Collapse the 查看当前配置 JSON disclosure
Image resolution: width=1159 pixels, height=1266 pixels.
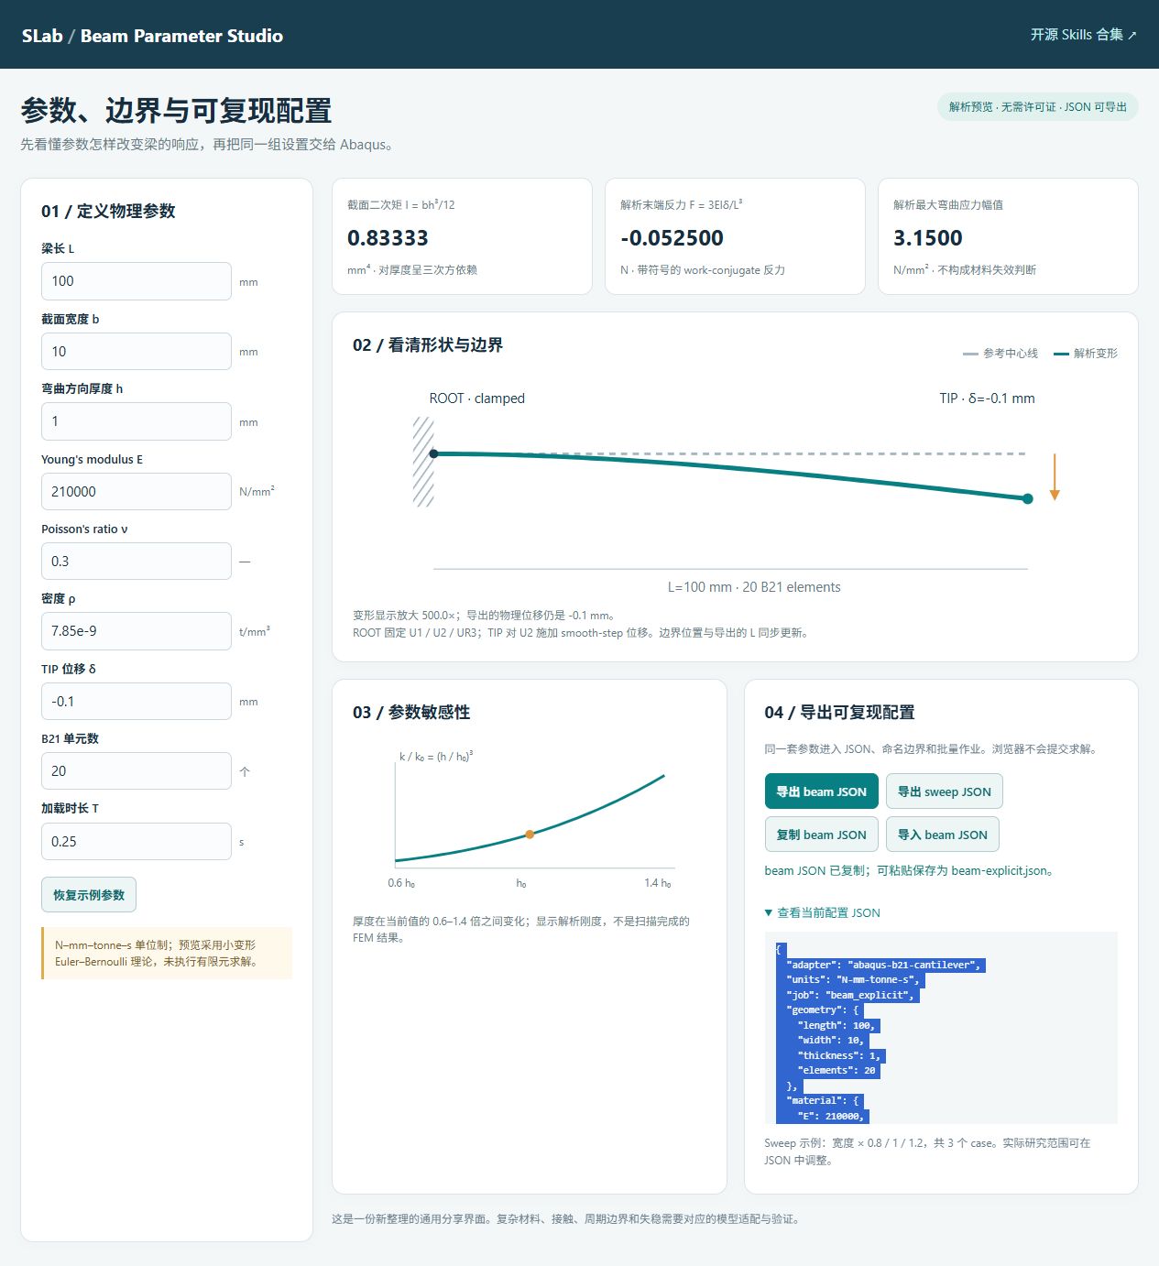[822, 912]
